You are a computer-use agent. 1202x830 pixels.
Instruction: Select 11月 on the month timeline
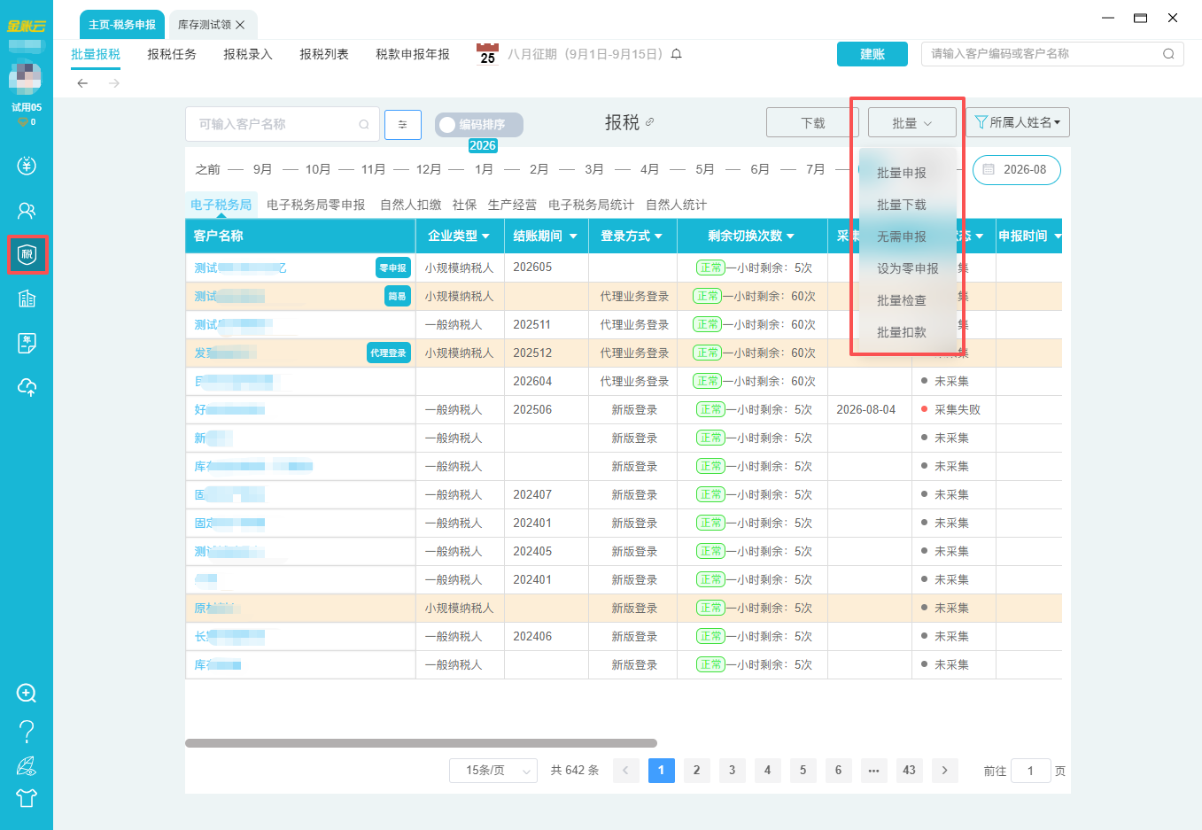point(373,169)
